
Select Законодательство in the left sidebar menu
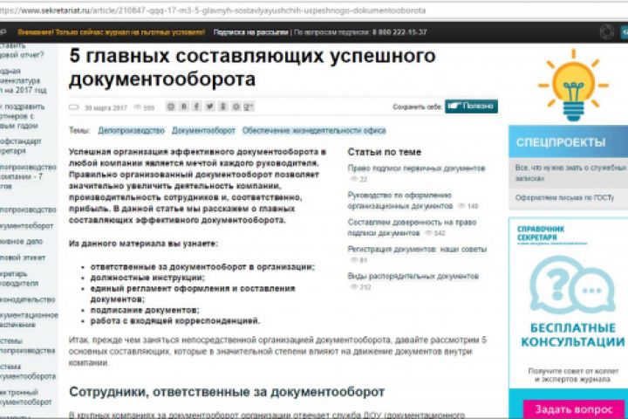(28, 300)
